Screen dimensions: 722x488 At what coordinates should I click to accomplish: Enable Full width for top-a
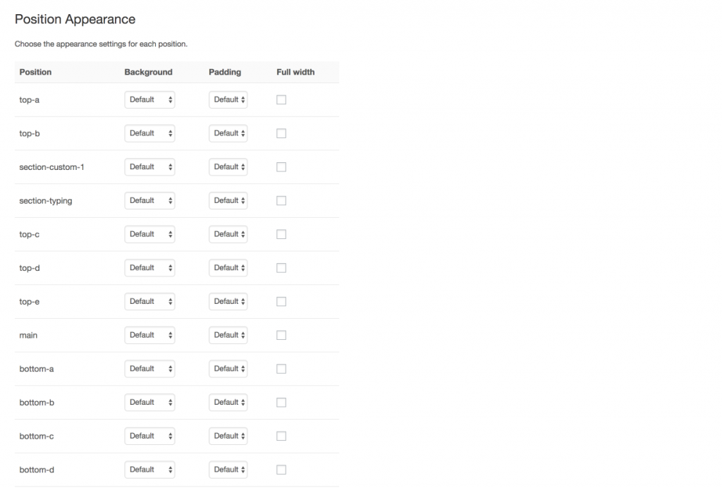(281, 99)
